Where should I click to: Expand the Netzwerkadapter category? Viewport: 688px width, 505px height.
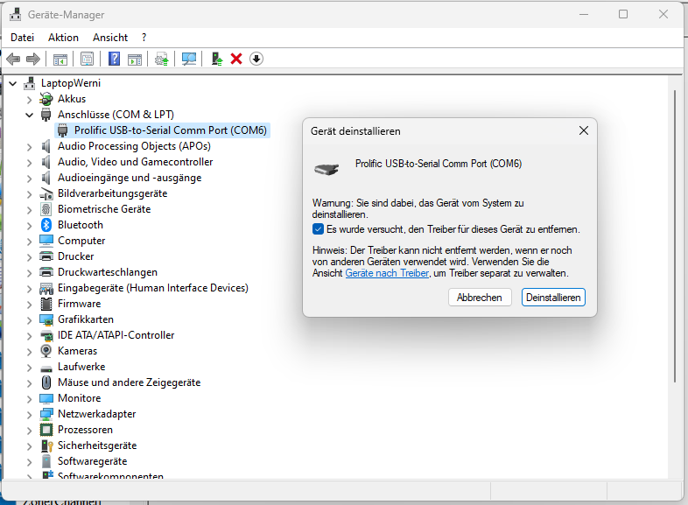(x=30, y=414)
